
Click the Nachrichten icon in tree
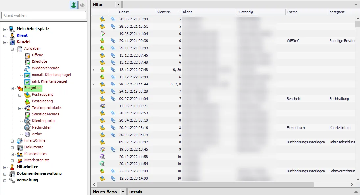point(27,128)
